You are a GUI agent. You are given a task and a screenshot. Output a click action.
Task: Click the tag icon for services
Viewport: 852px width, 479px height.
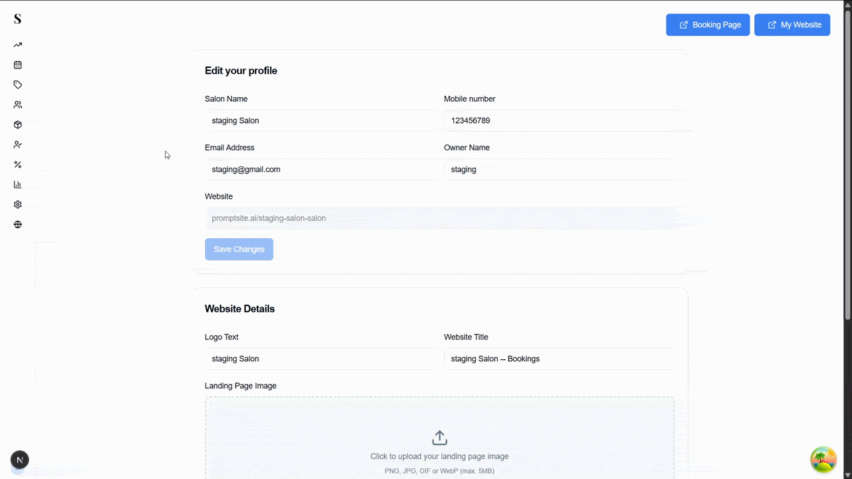pyautogui.click(x=17, y=84)
